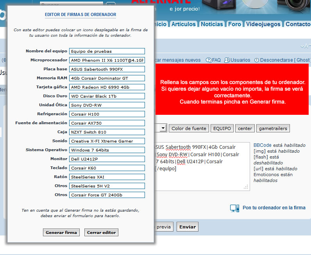Click Desconectarse [ Ghost ] link
The height and width of the screenshot is (255, 311).
pyautogui.click(x=285, y=60)
